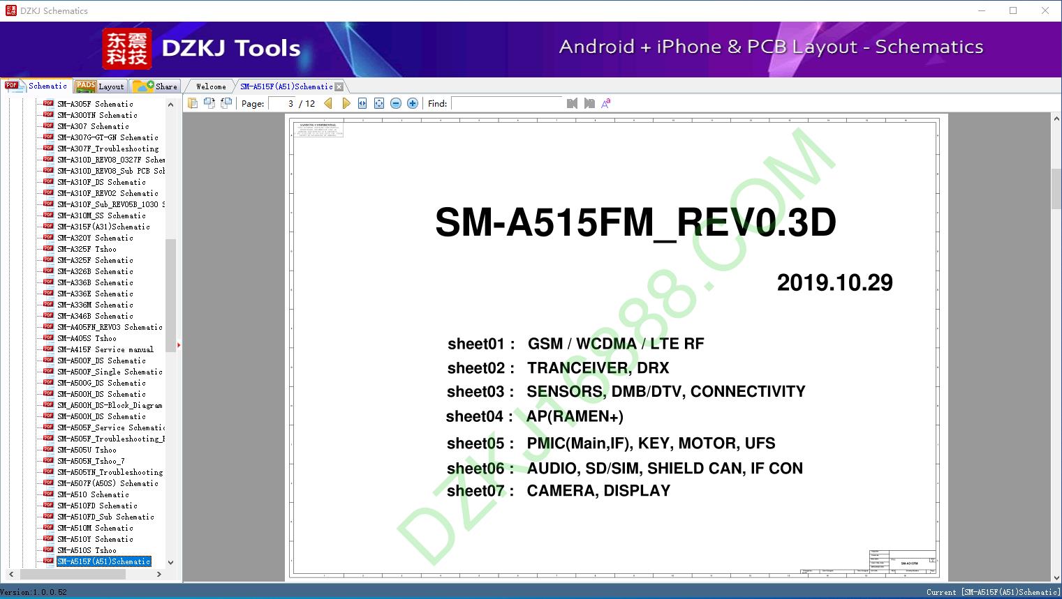Open SM-A300YN Schematic in the tree

tap(97, 115)
